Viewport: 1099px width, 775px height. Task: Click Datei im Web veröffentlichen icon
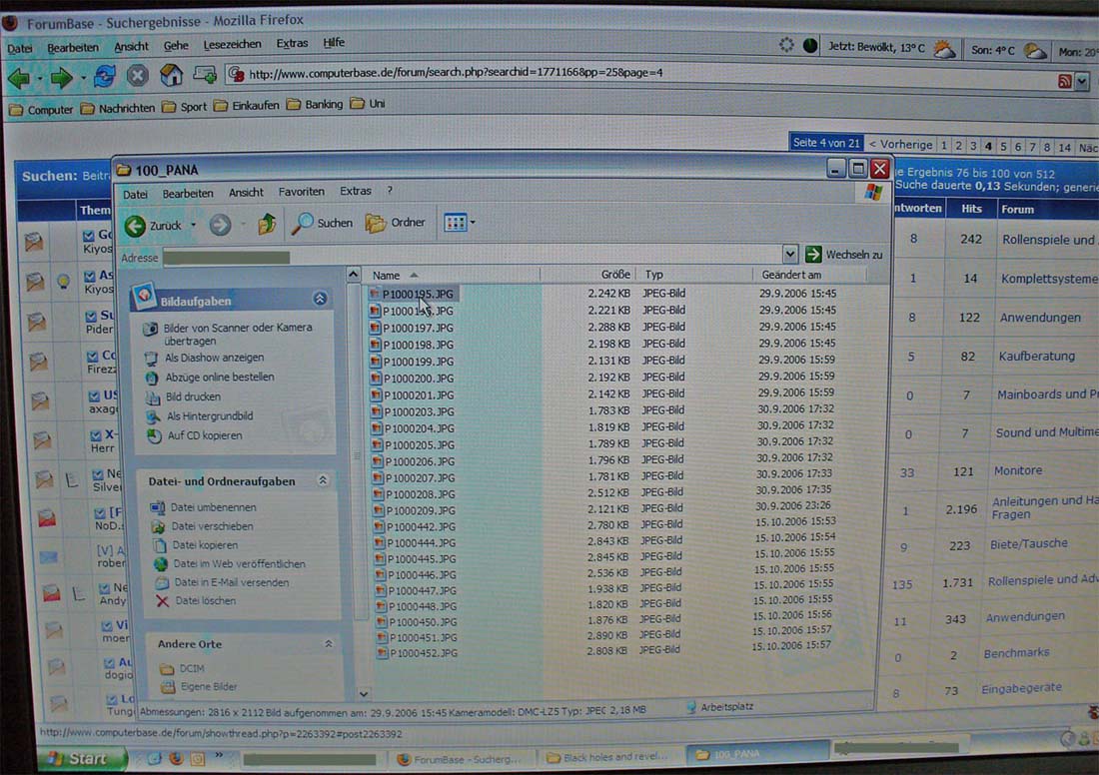tap(161, 564)
